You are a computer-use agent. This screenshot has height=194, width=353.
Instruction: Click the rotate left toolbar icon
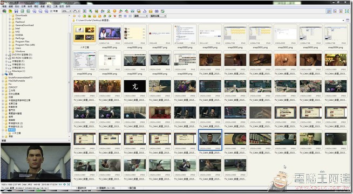(121, 11)
